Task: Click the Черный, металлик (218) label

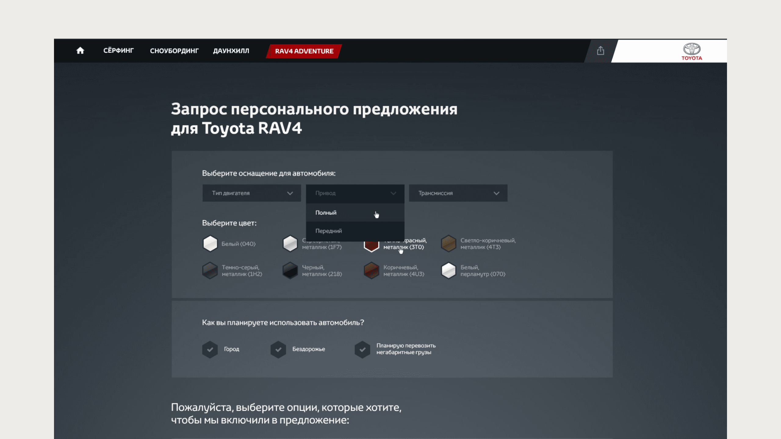Action: click(x=322, y=271)
